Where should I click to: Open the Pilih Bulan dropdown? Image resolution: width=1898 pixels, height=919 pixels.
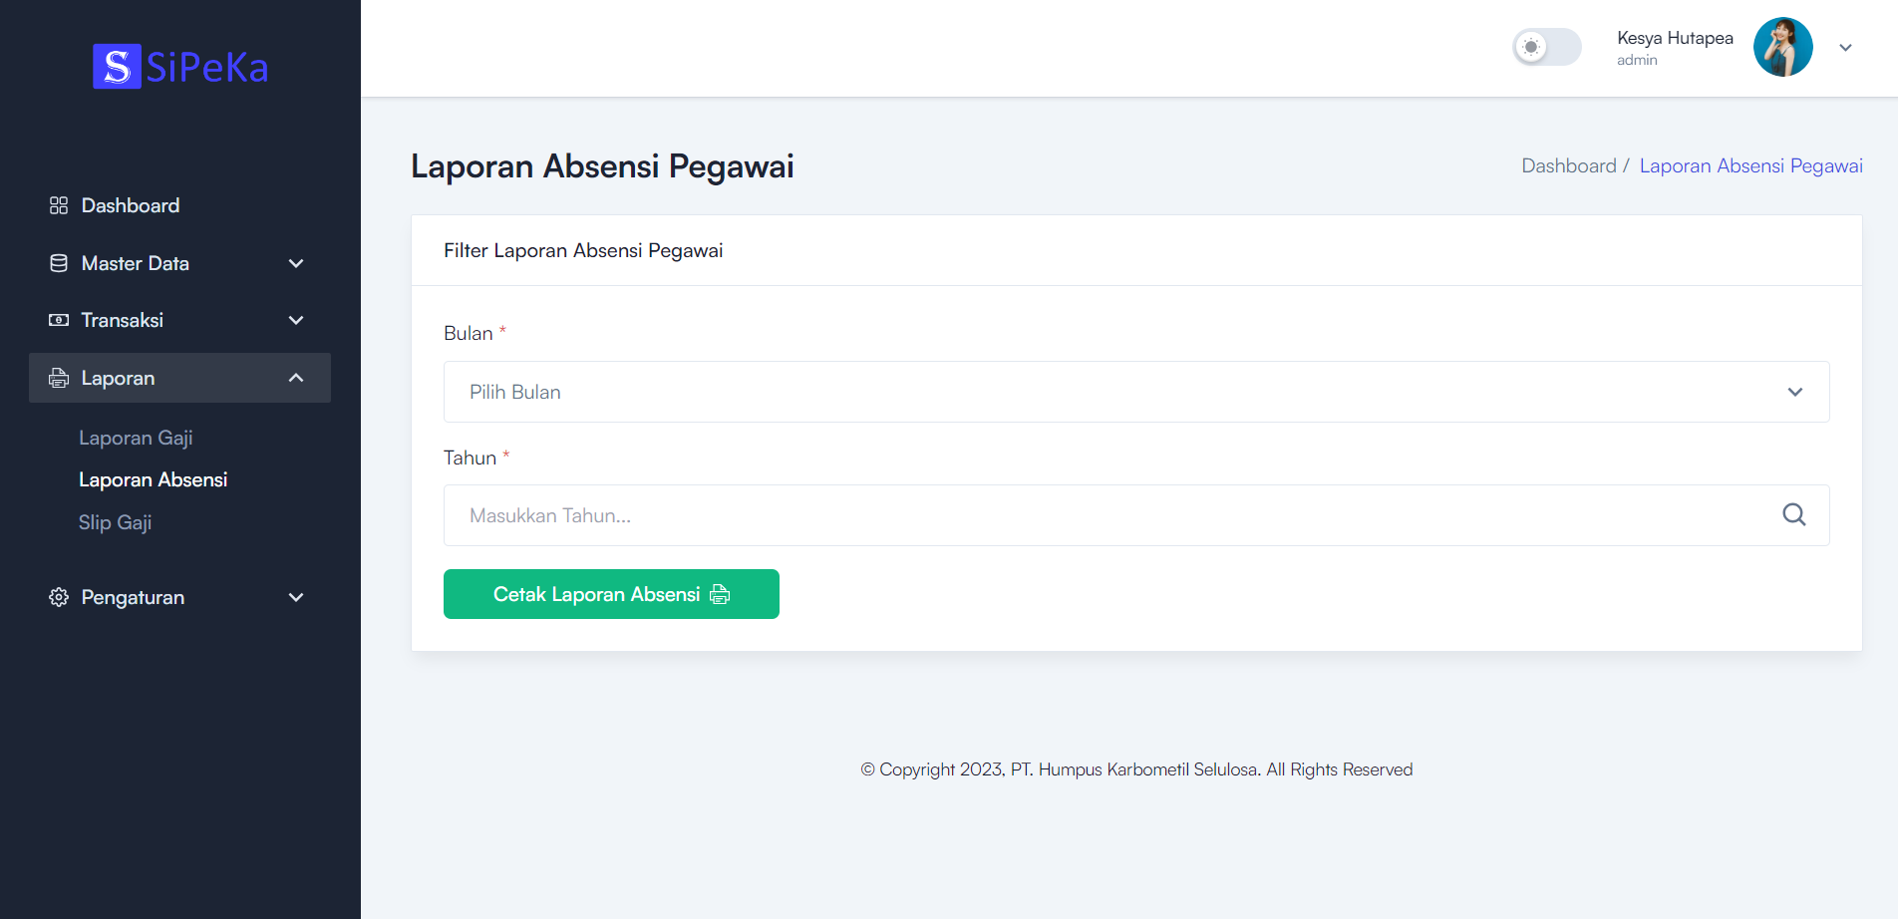tap(1135, 392)
